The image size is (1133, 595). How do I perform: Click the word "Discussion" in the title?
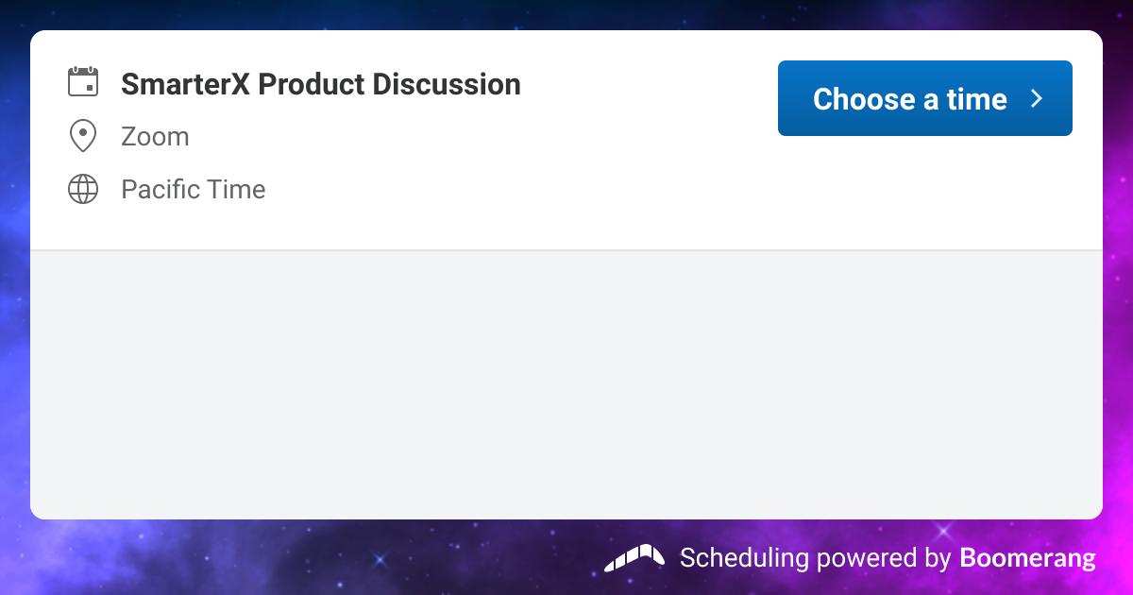(x=447, y=84)
